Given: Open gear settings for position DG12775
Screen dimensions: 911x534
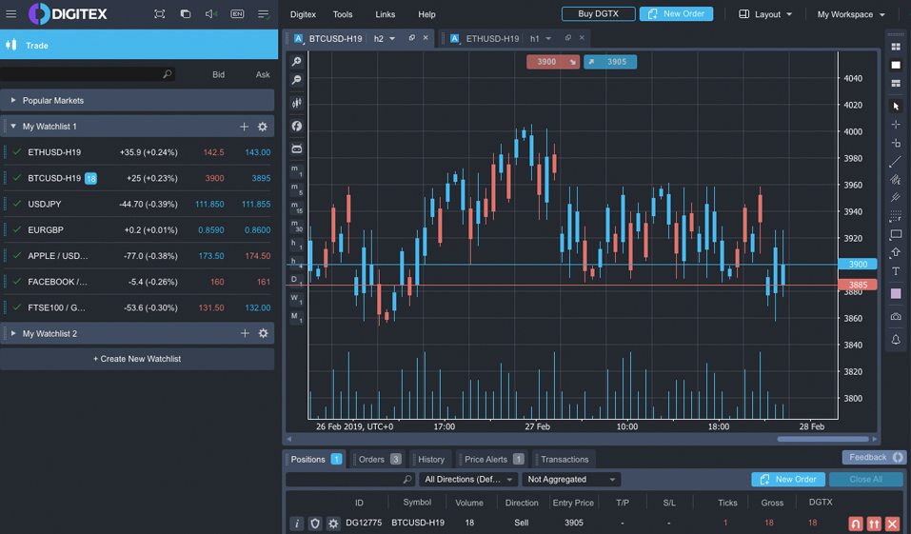Looking at the screenshot, I should click(x=333, y=523).
